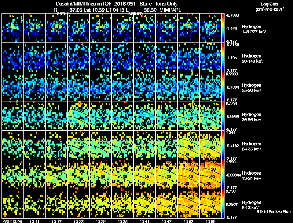Click the 'Log Cnts' colorbar heading
Screen dimensions: 293x223
click(x=270, y=4)
